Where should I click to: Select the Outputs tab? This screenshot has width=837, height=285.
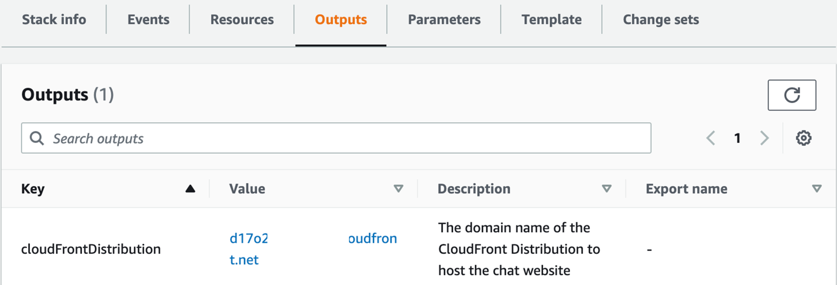click(x=341, y=19)
